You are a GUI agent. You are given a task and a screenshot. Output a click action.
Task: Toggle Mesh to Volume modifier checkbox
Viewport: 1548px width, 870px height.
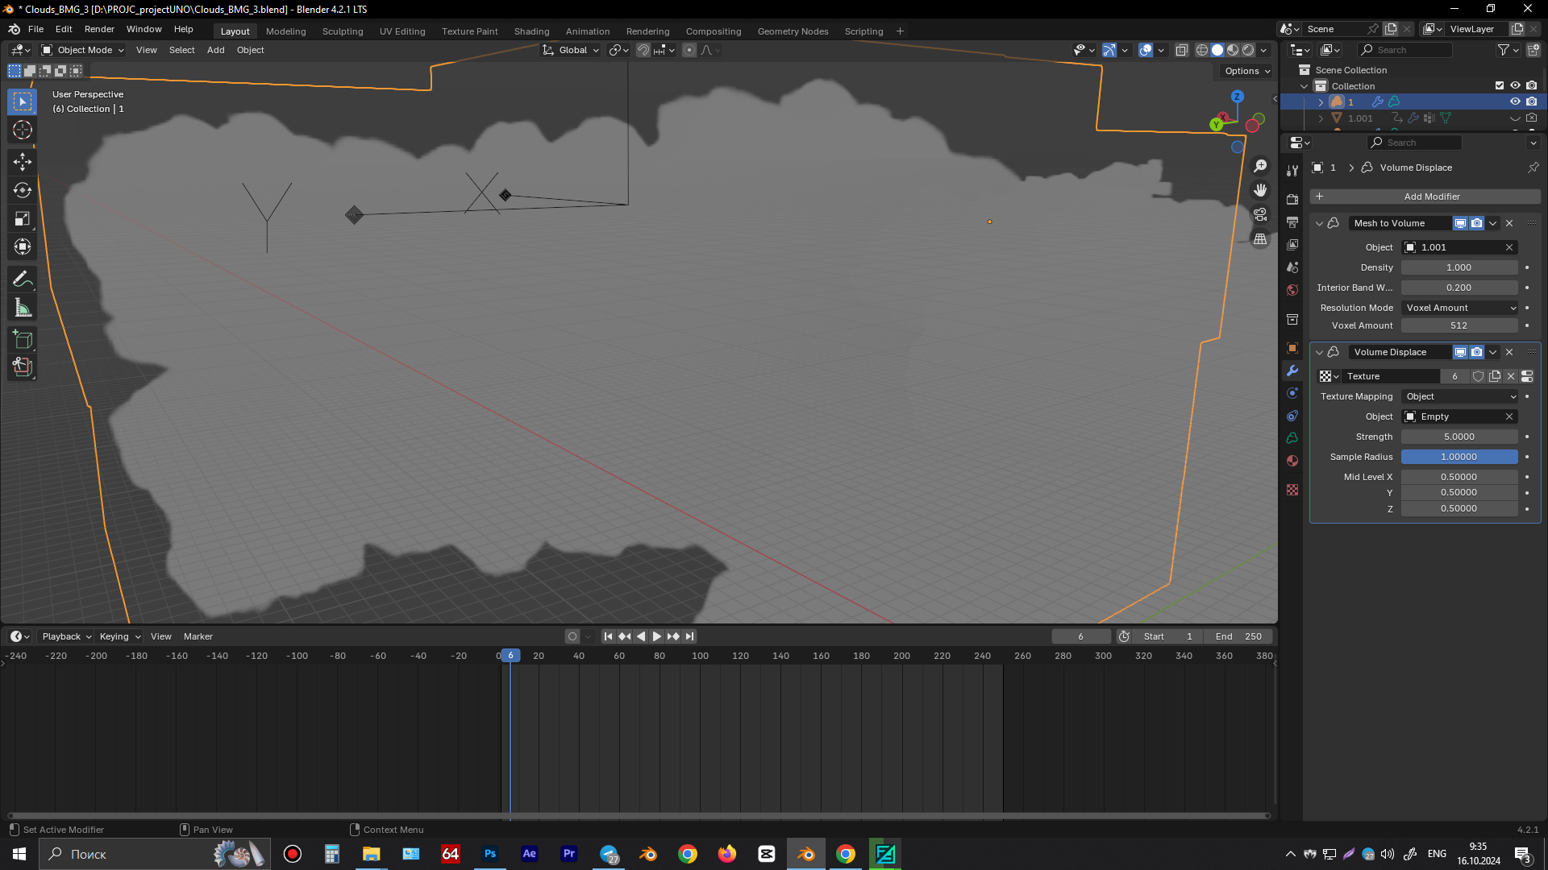[x=1318, y=222]
